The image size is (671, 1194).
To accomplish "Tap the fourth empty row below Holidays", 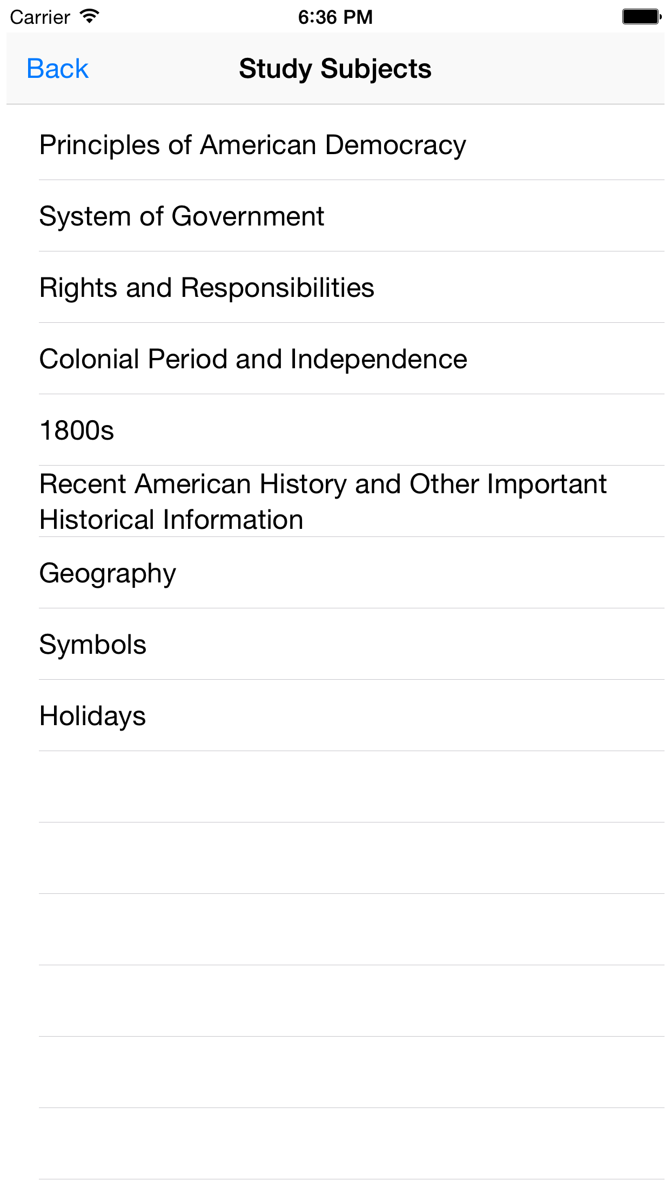I will [x=335, y=1001].
